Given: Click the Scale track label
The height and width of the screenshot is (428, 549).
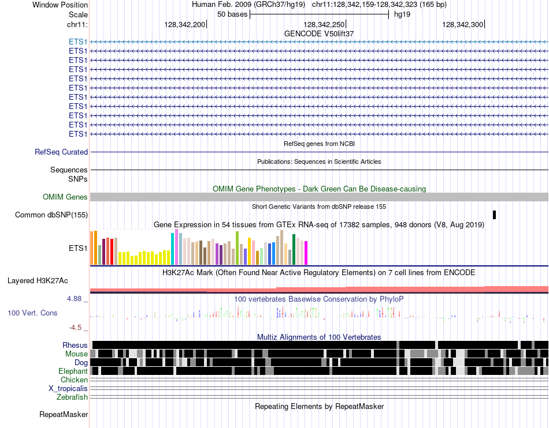Looking at the screenshot, I should tap(78, 14).
